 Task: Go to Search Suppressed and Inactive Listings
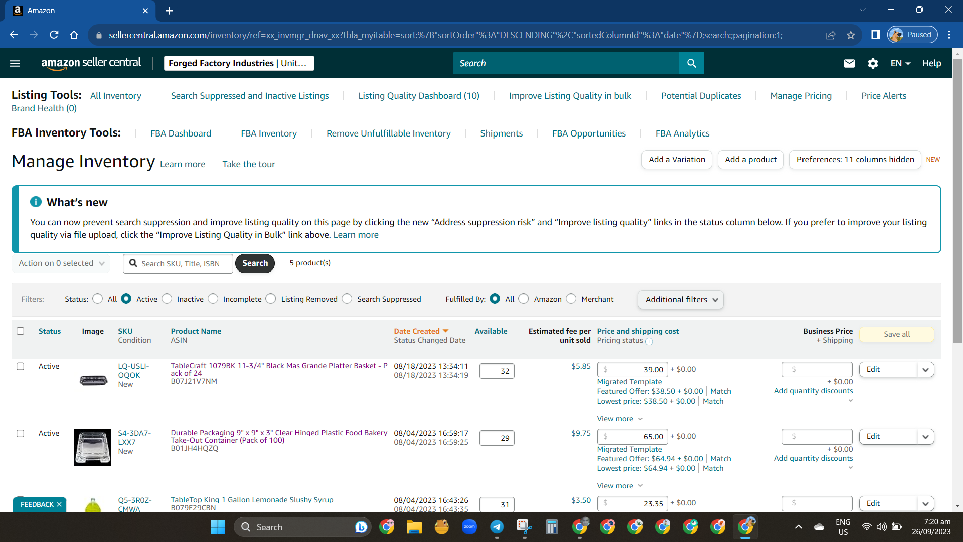click(250, 96)
